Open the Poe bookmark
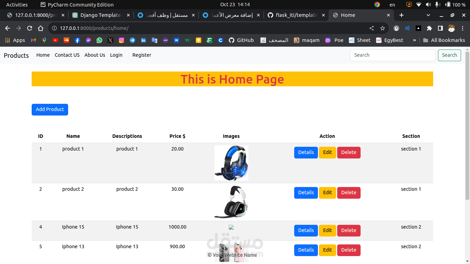 click(334, 40)
